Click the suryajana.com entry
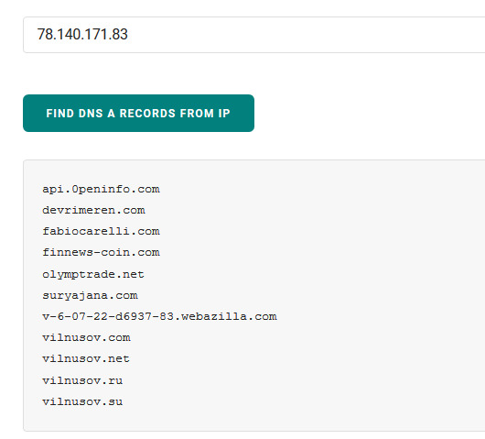Image resolution: width=485 pixels, height=439 pixels. point(90,295)
